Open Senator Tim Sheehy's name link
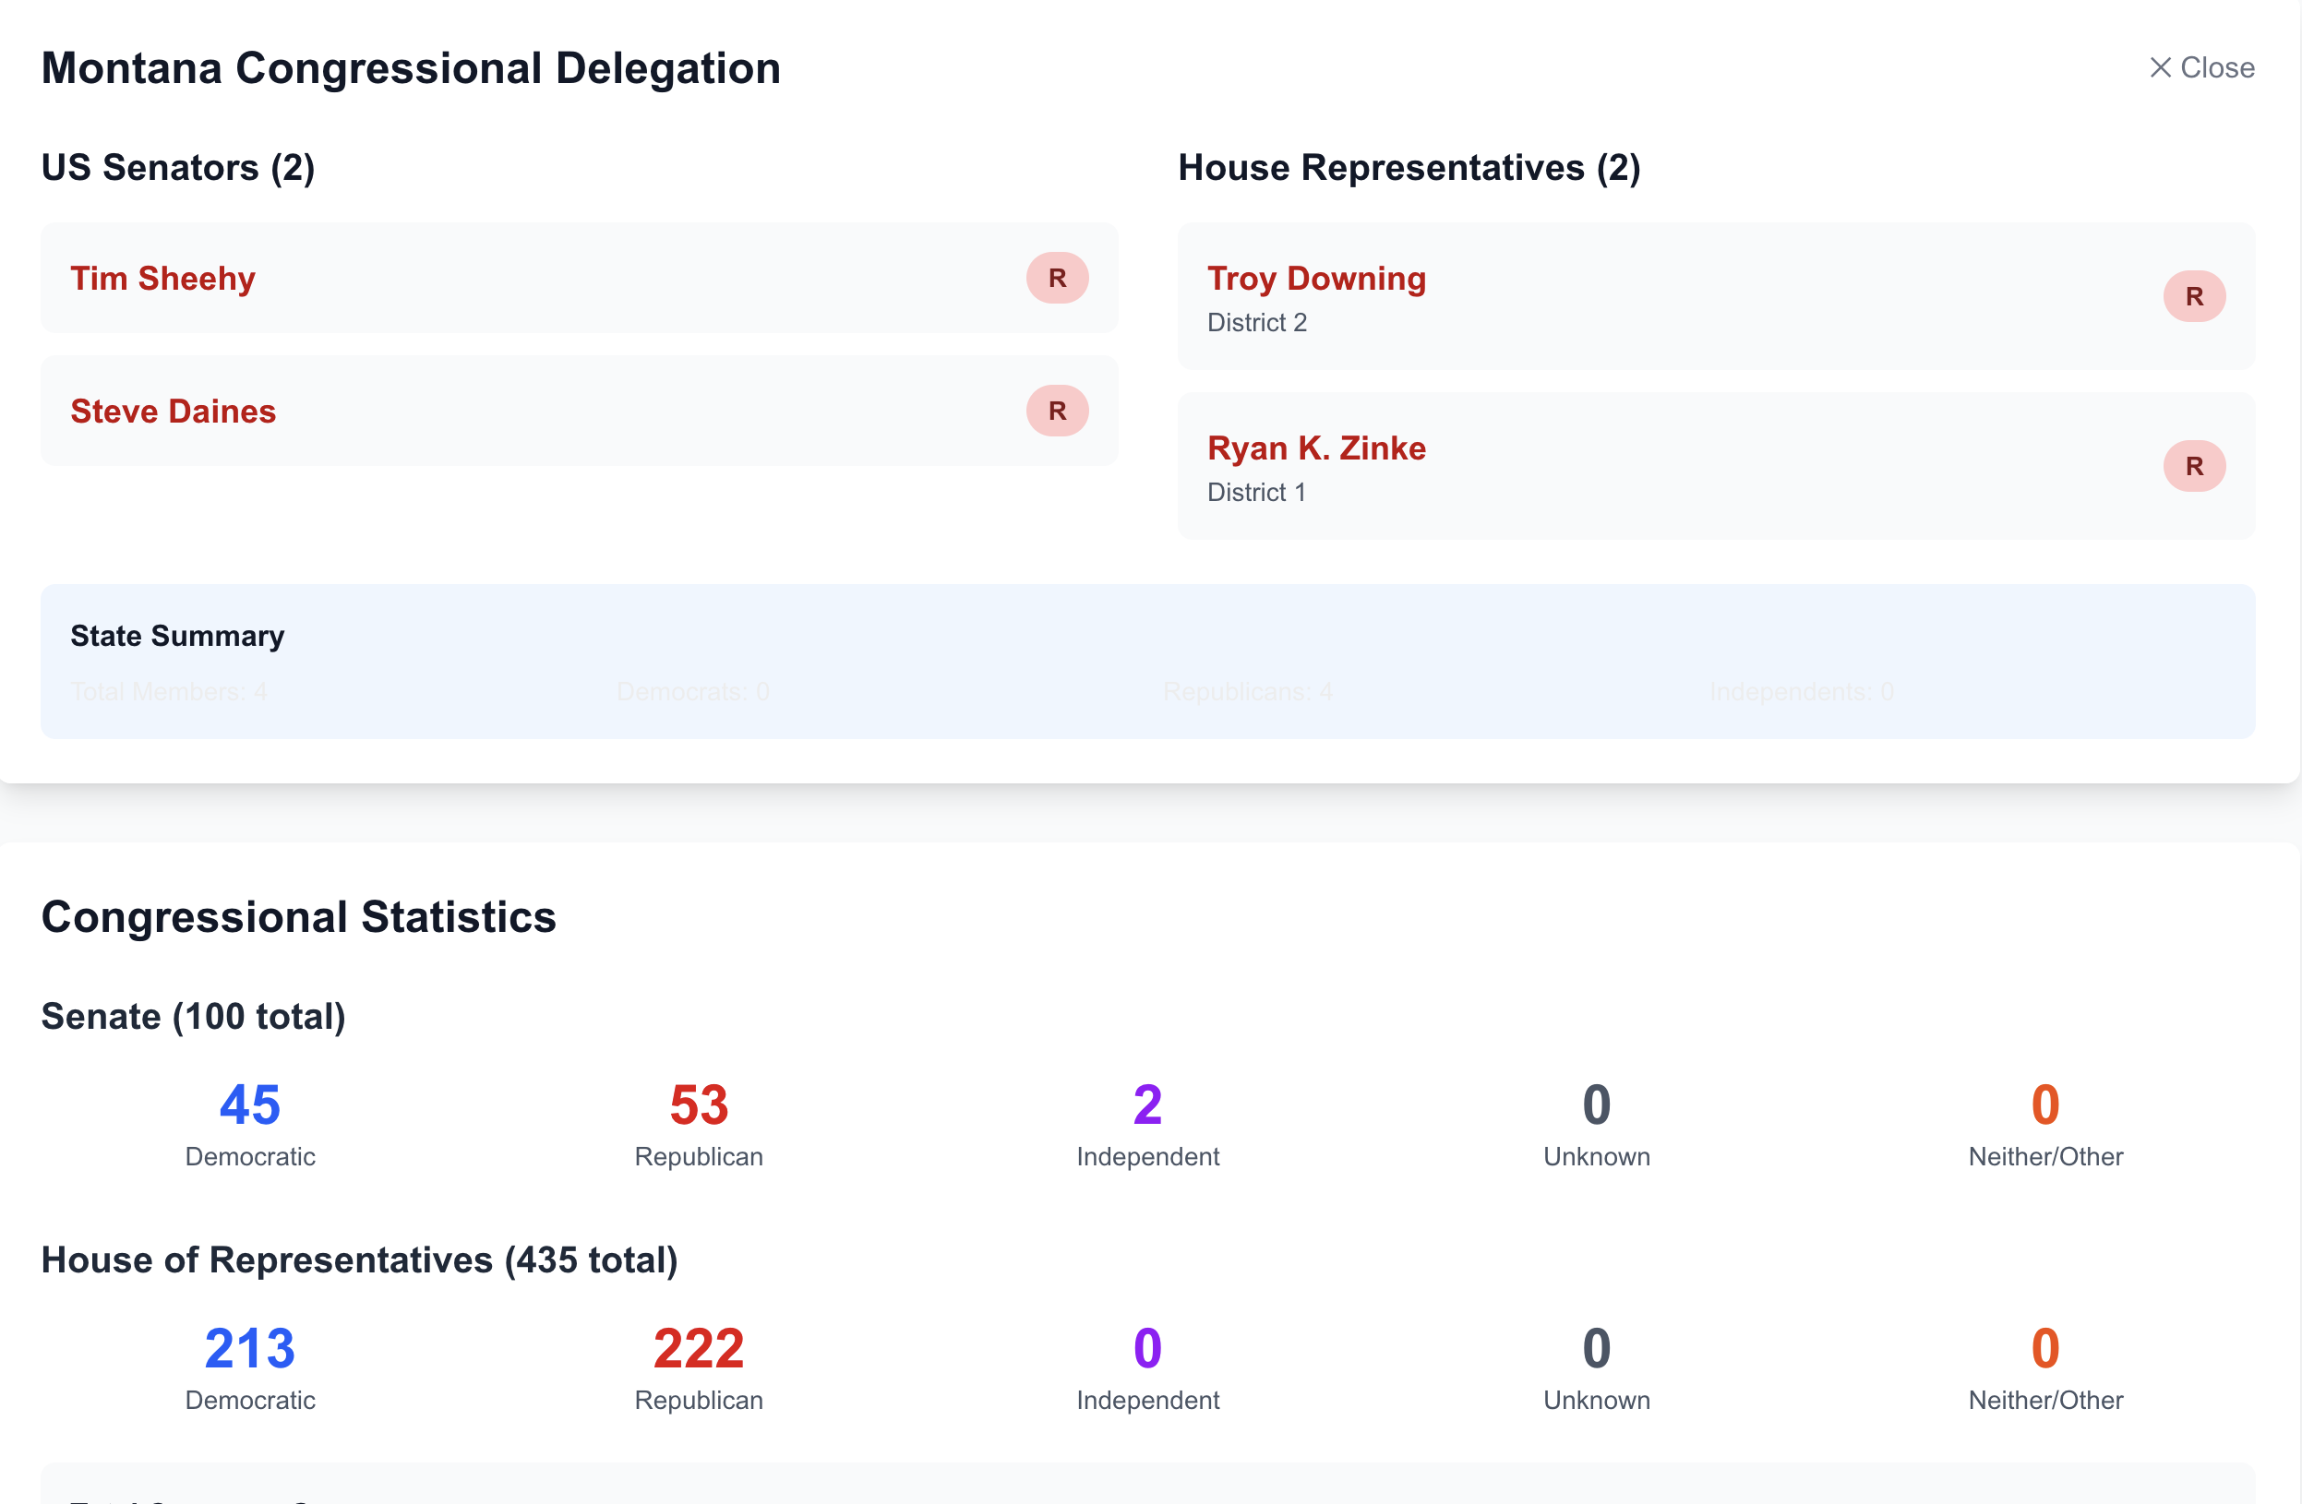This screenshot has height=1504, width=2302. pos(162,279)
